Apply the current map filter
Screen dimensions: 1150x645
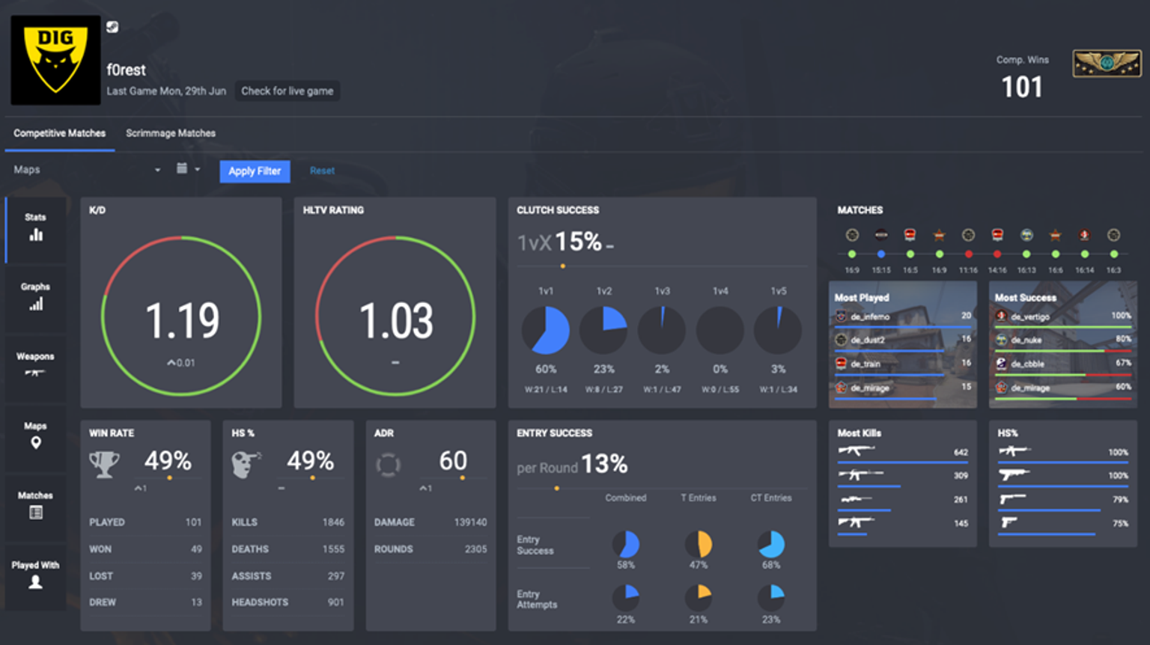pyautogui.click(x=255, y=171)
